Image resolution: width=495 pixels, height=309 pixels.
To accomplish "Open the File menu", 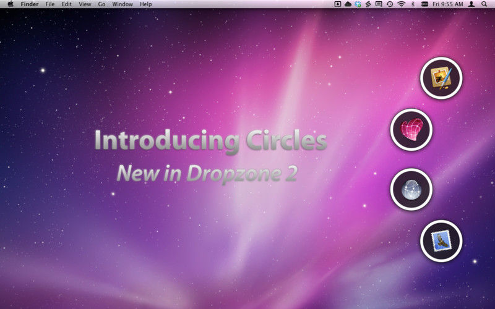I will [x=50, y=4].
